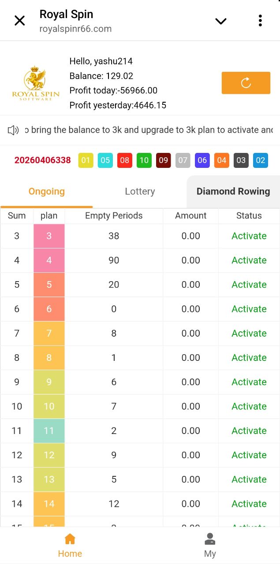
Task: Select the Ongoing tab
Action: (x=47, y=191)
